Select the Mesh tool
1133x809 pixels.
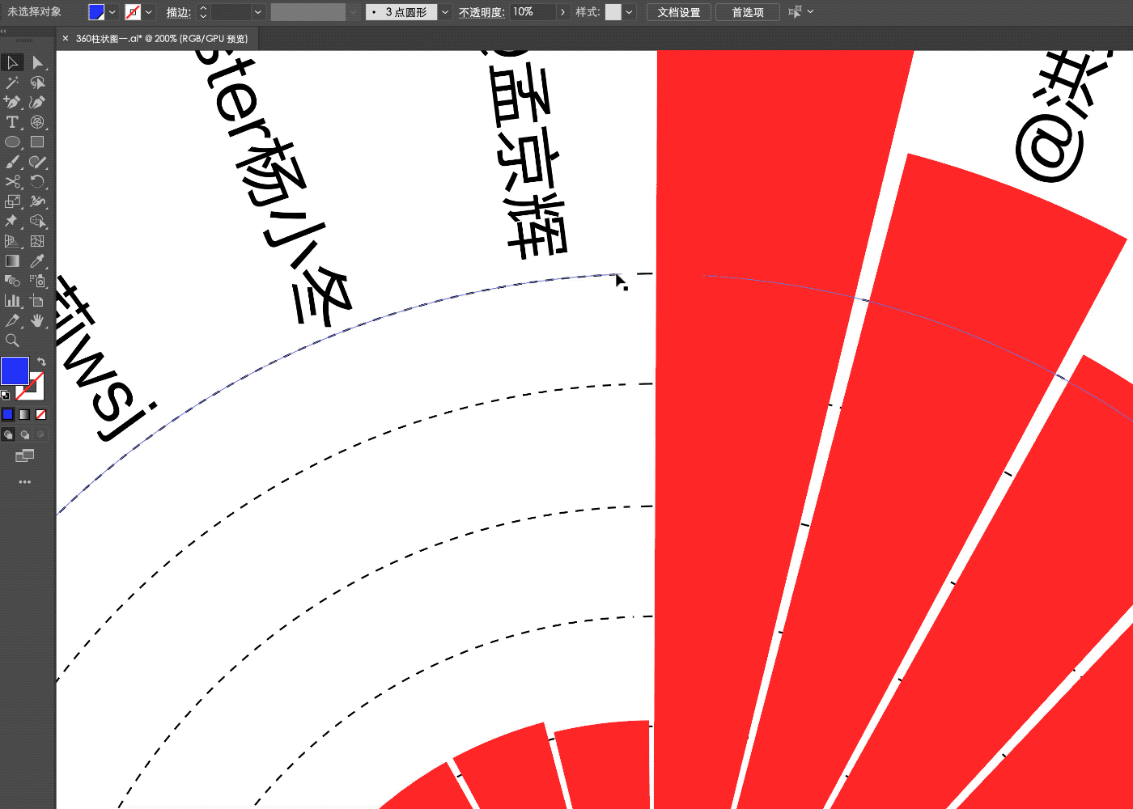point(37,241)
